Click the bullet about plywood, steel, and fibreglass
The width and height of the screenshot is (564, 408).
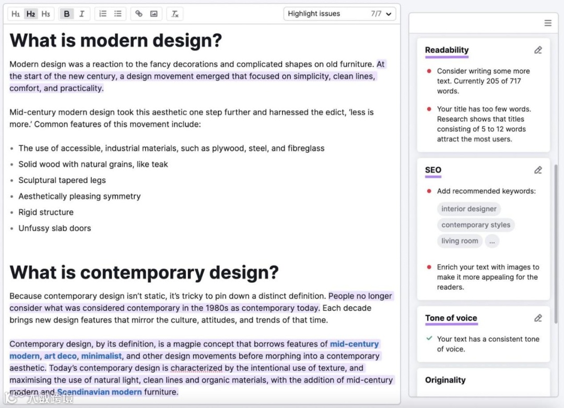(x=171, y=148)
